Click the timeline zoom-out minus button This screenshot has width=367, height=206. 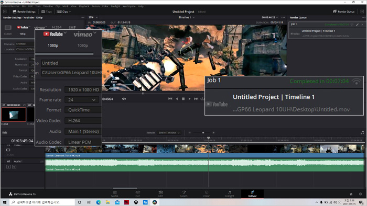[190, 133]
